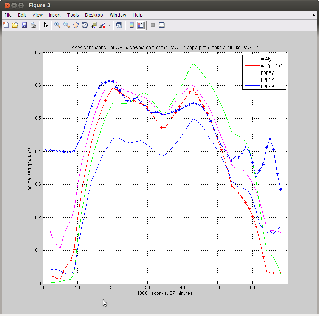This screenshot has width=319, height=316.
Task: Enable the Rotate 3D tool
Action: (85, 25)
